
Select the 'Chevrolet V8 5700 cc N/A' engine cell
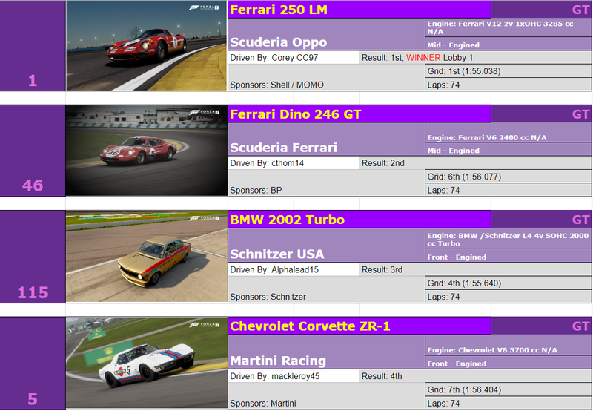(x=508, y=346)
